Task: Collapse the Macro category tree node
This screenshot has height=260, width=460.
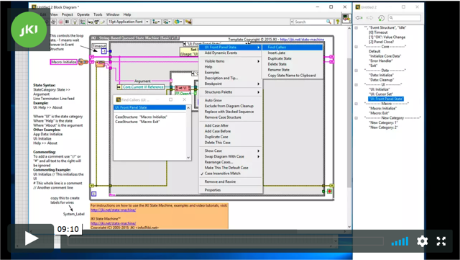Action: 356,104
